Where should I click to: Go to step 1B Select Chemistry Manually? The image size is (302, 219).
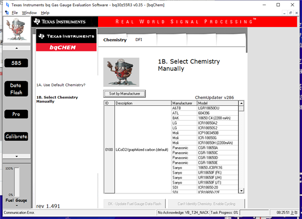coord(57,100)
